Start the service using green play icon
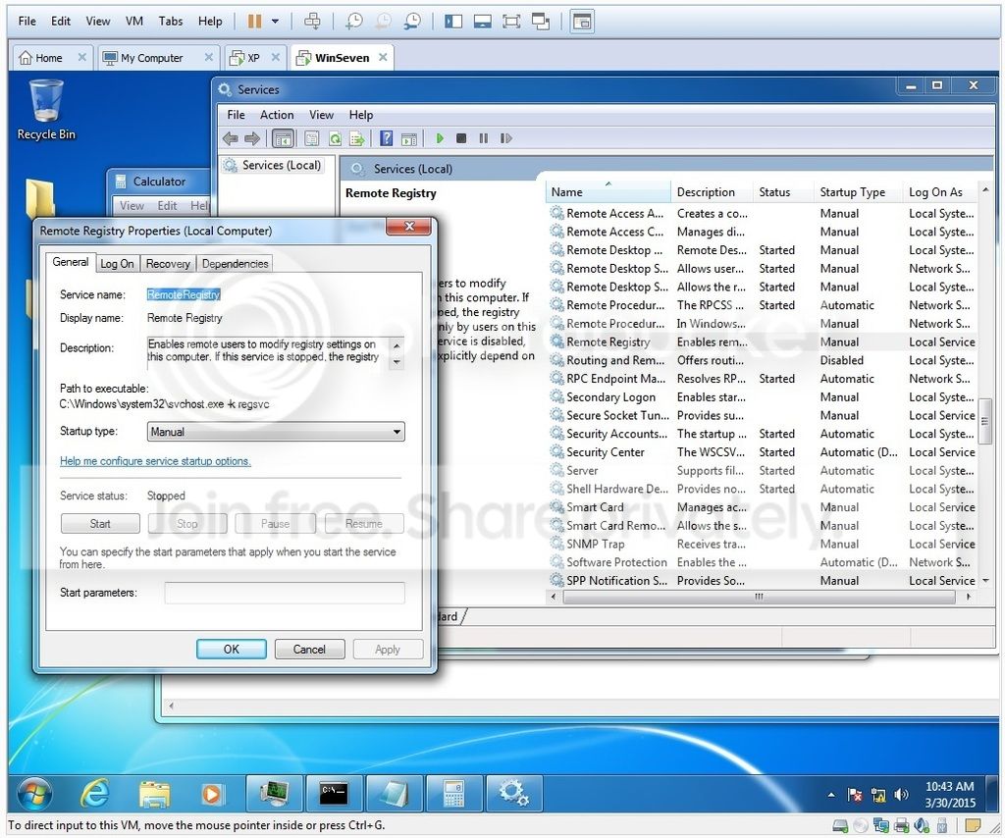Screen dimensions: 1005x838 440,137
